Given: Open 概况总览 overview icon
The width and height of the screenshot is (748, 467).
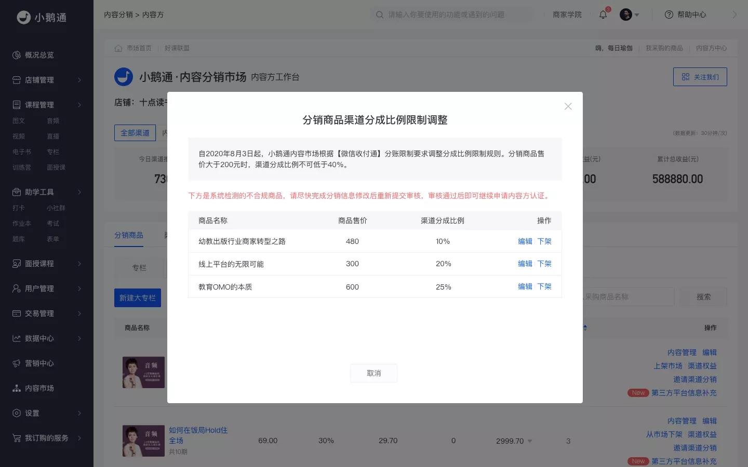Looking at the screenshot, I should click(17, 55).
